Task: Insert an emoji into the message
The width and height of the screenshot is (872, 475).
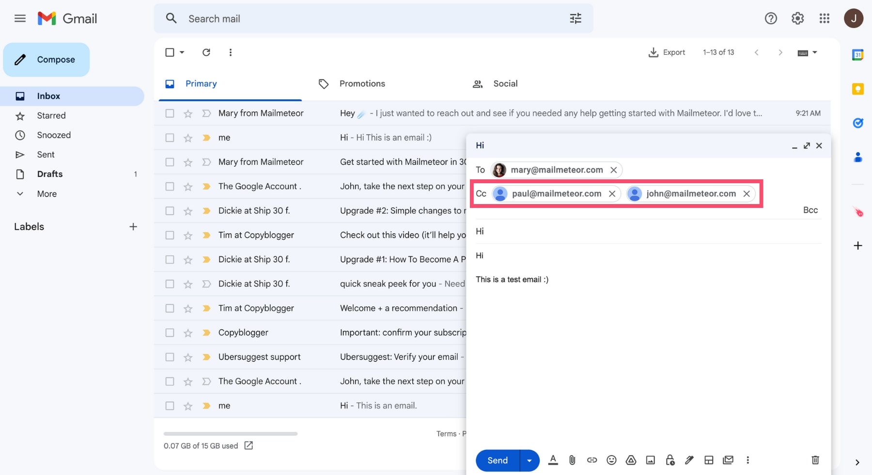Action: click(x=611, y=460)
